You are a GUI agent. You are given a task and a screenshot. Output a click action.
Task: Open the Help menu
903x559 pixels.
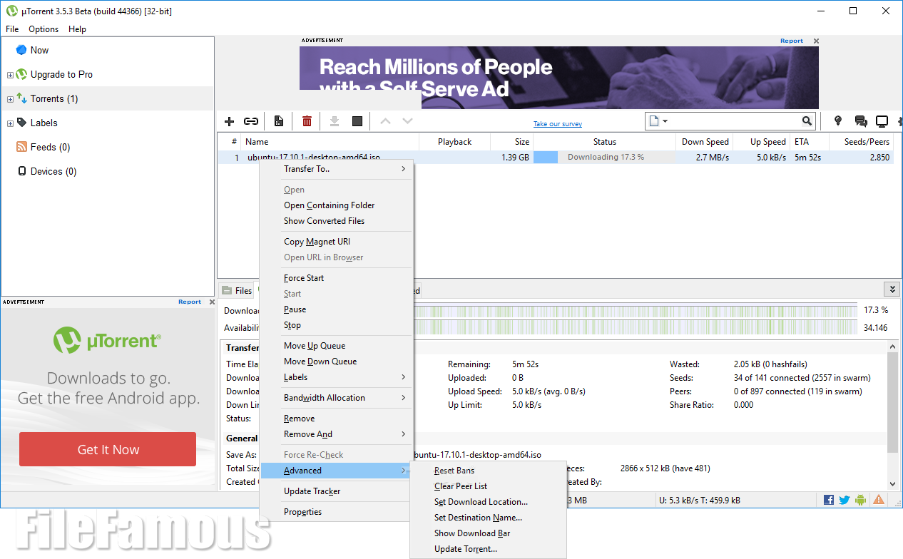(77, 29)
